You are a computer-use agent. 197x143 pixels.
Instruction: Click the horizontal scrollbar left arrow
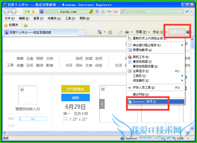click(5, 133)
